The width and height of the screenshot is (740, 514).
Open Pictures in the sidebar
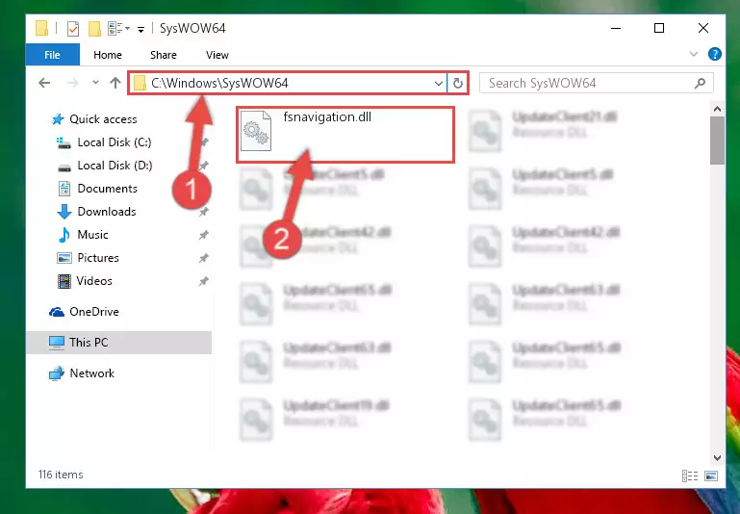[98, 258]
